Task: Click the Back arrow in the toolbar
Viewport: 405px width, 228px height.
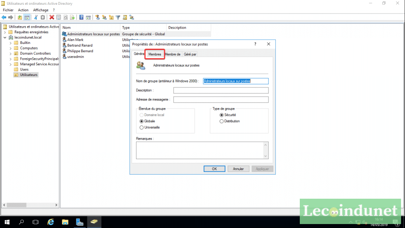Action: coord(4,17)
